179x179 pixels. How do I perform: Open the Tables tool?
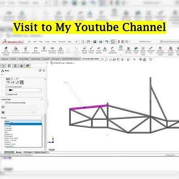pyautogui.click(x=121, y=48)
